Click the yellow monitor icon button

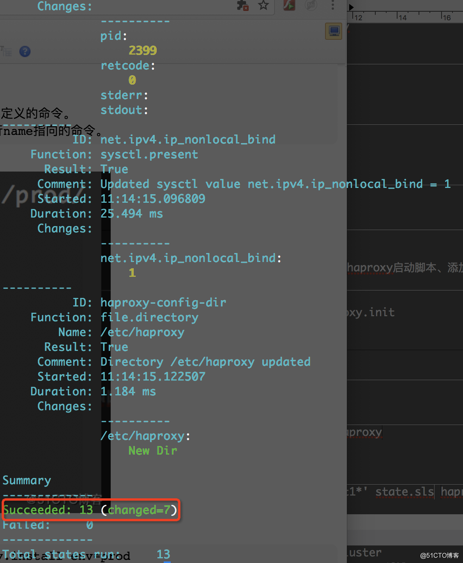[x=334, y=31]
